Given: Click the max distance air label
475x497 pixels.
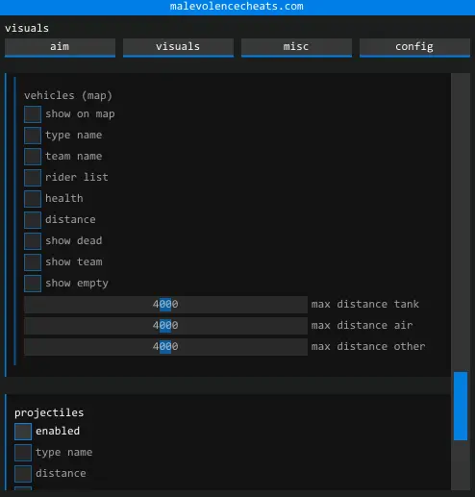Looking at the screenshot, I should tap(362, 325).
